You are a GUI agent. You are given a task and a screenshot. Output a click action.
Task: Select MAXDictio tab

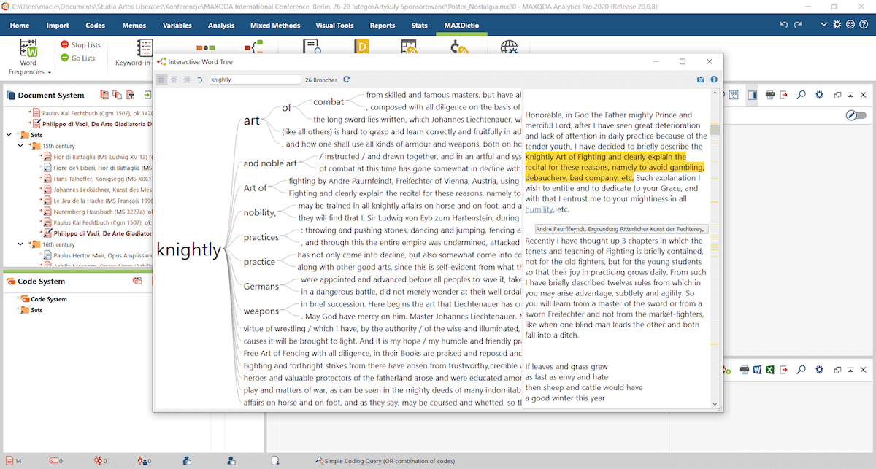pyautogui.click(x=462, y=26)
